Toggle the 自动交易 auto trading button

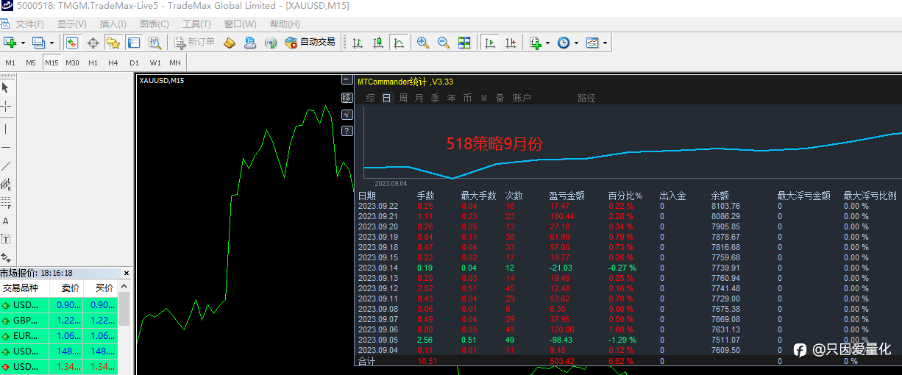click(310, 43)
